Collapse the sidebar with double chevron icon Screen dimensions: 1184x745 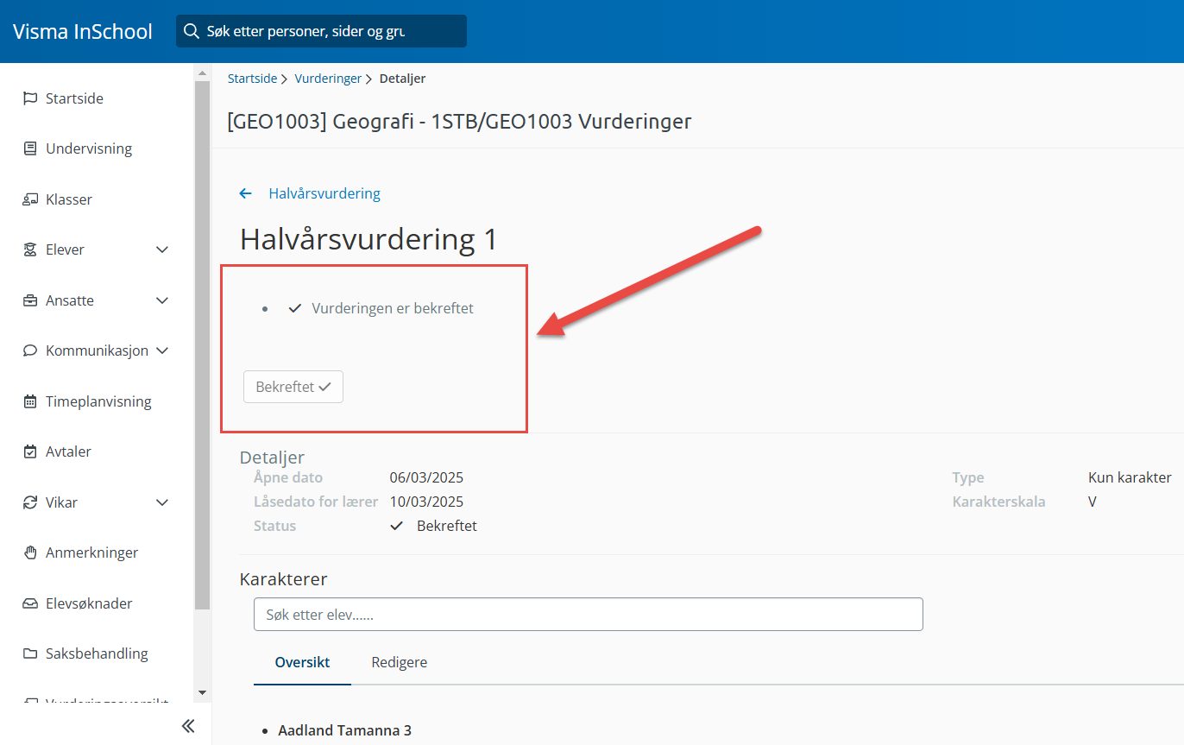(188, 726)
